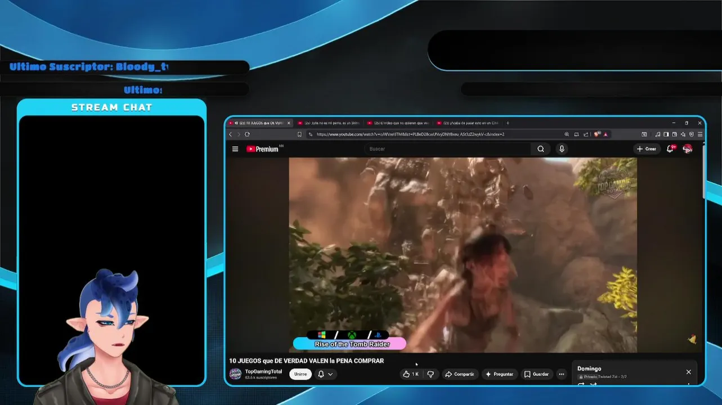722x405 pixels.
Task: Open the browser VPN shield icon
Action: point(692,134)
